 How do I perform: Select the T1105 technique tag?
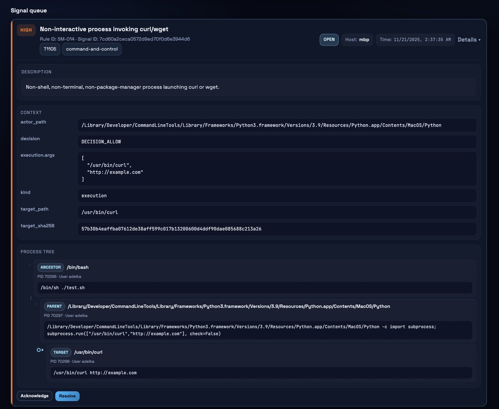[50, 49]
